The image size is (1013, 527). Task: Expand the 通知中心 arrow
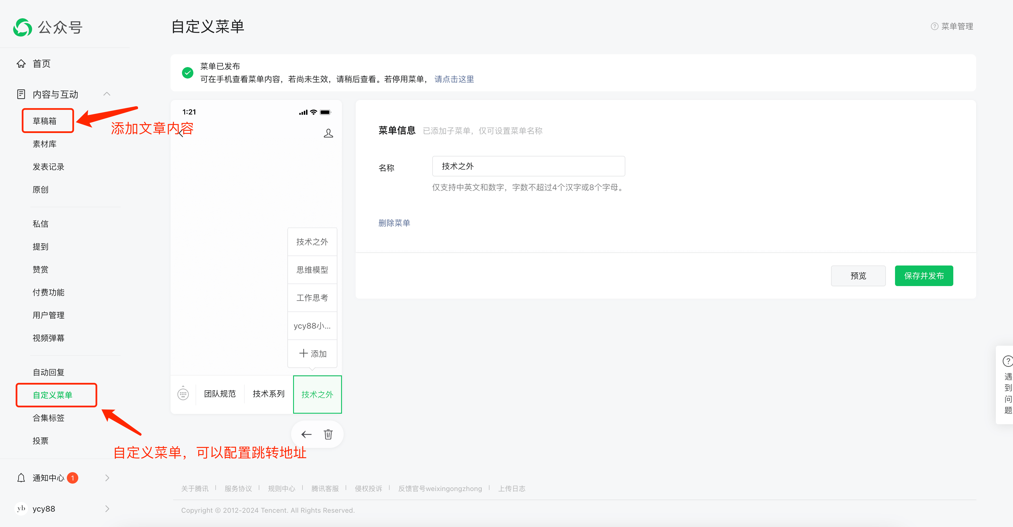pyautogui.click(x=107, y=478)
